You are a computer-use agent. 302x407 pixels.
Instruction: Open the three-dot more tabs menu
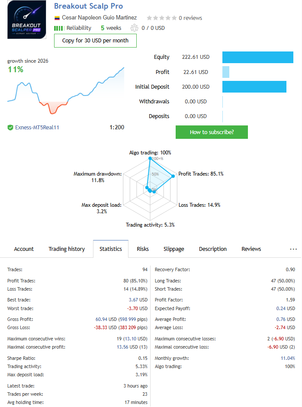pyautogui.click(x=293, y=249)
